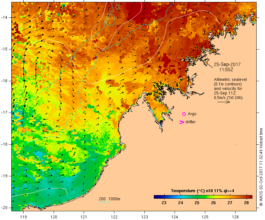This screenshot has width=265, height=220.
Task: Click the color bar value '28'
Action: point(246,203)
